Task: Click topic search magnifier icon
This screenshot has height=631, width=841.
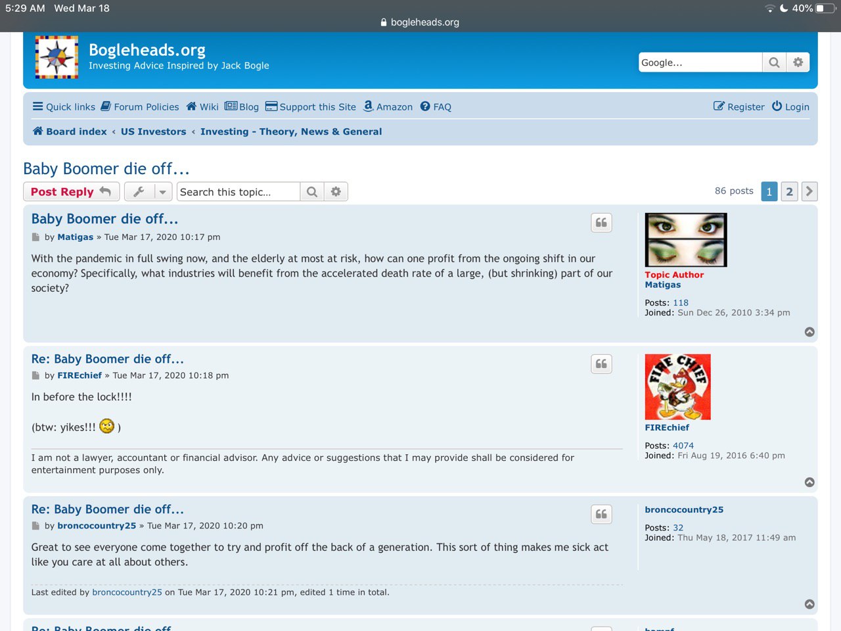Action: pos(312,192)
